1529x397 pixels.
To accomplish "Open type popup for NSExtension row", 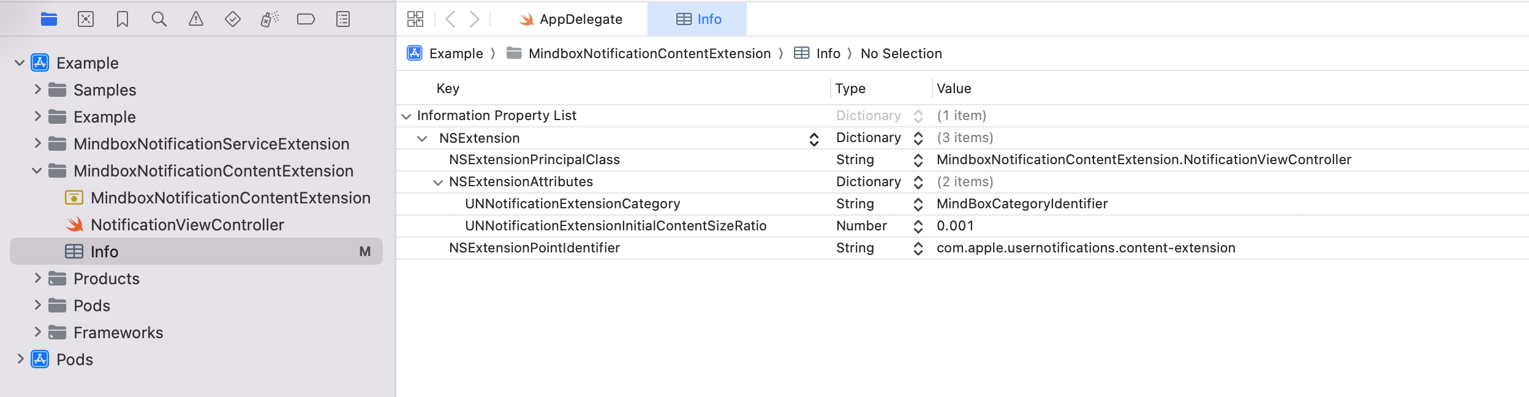I will coord(918,138).
